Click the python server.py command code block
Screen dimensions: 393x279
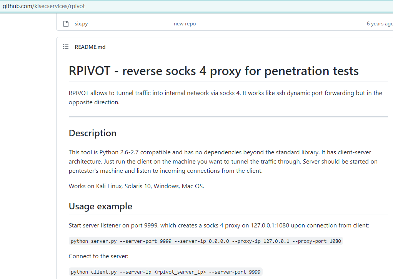[206, 241]
